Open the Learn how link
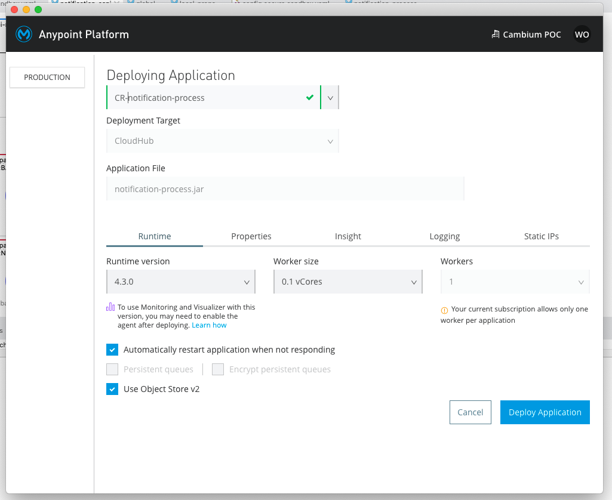This screenshot has width=612, height=500. [x=209, y=325]
